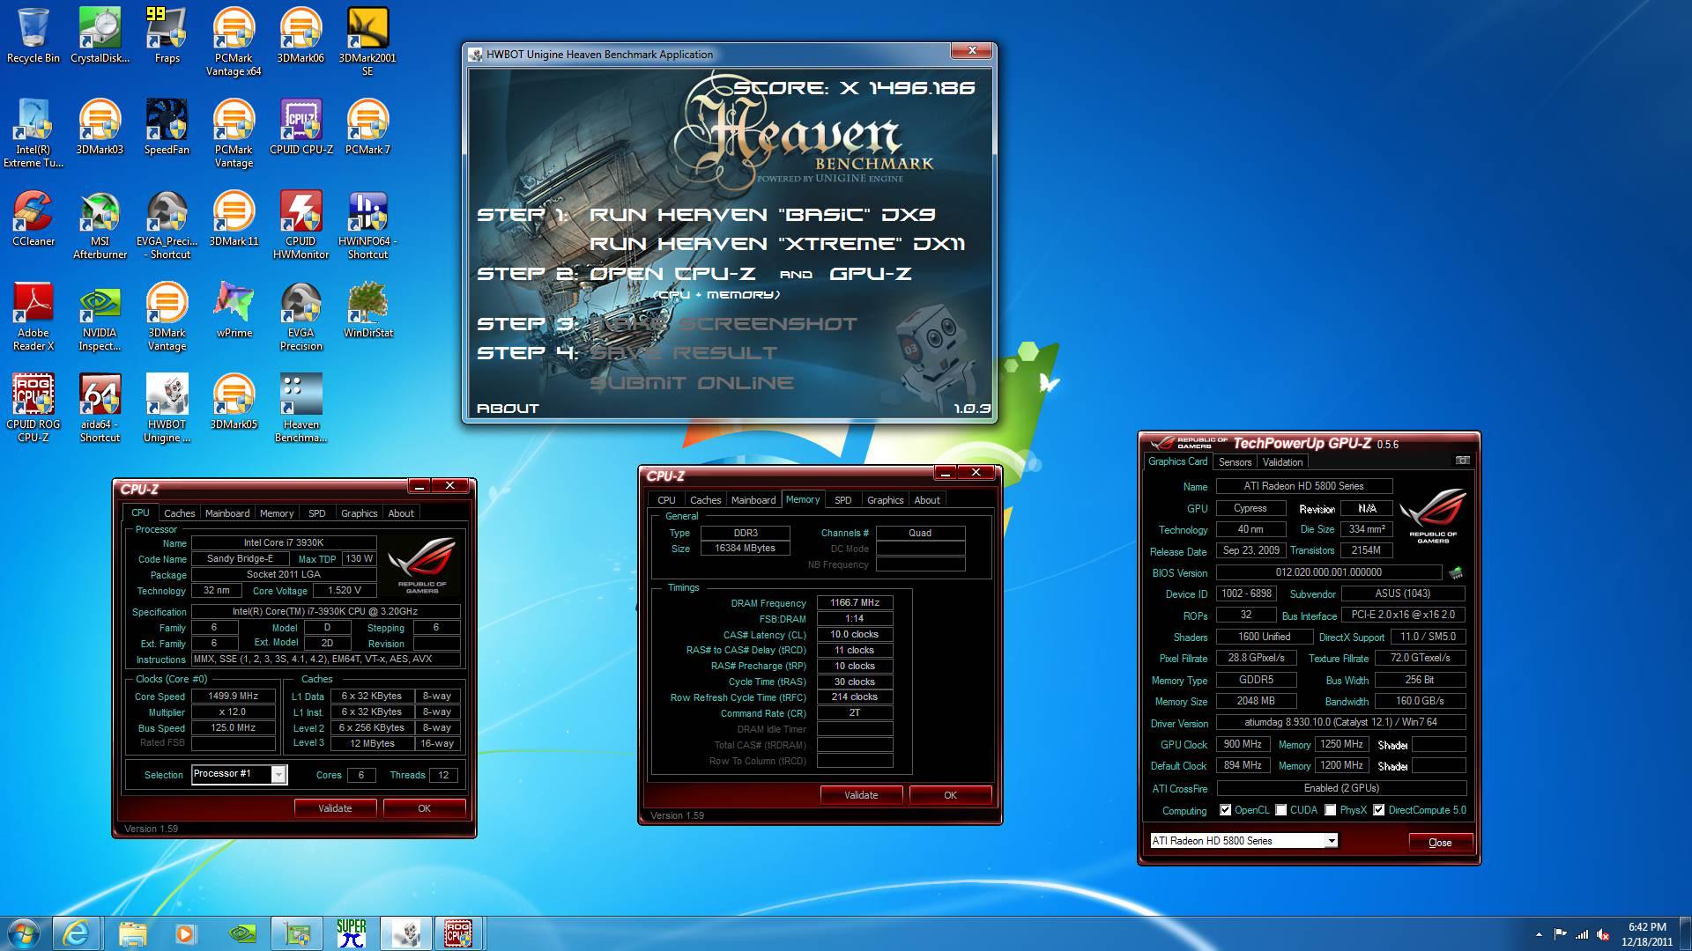This screenshot has height=951, width=1692.
Task: Open 3DMark2001 SE desktop icon
Action: point(367,41)
